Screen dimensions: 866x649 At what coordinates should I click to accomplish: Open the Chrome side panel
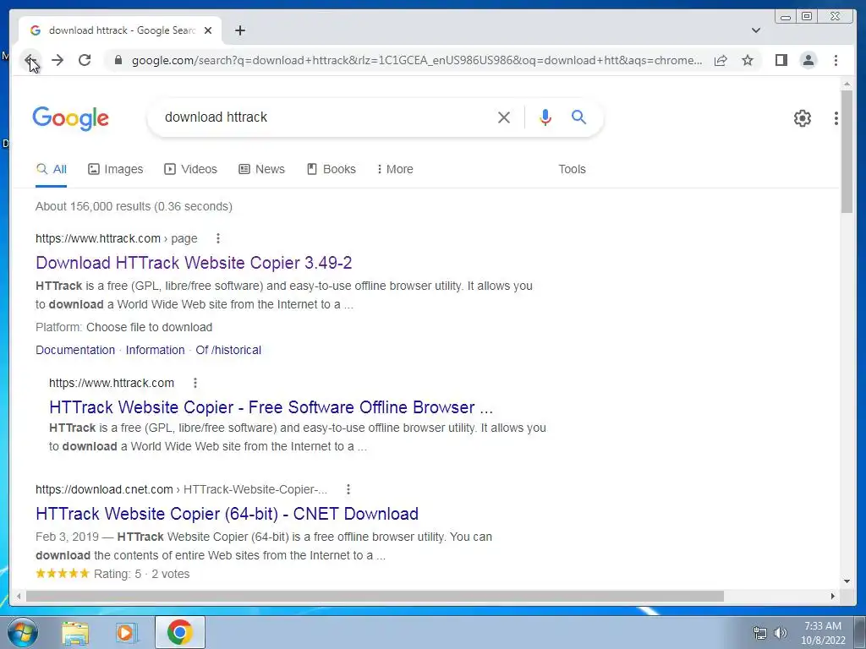point(781,60)
